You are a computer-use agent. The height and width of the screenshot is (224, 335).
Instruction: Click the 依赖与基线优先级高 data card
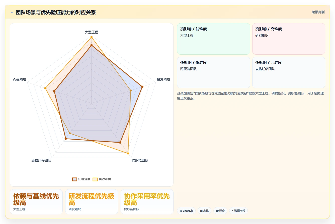[36, 202]
